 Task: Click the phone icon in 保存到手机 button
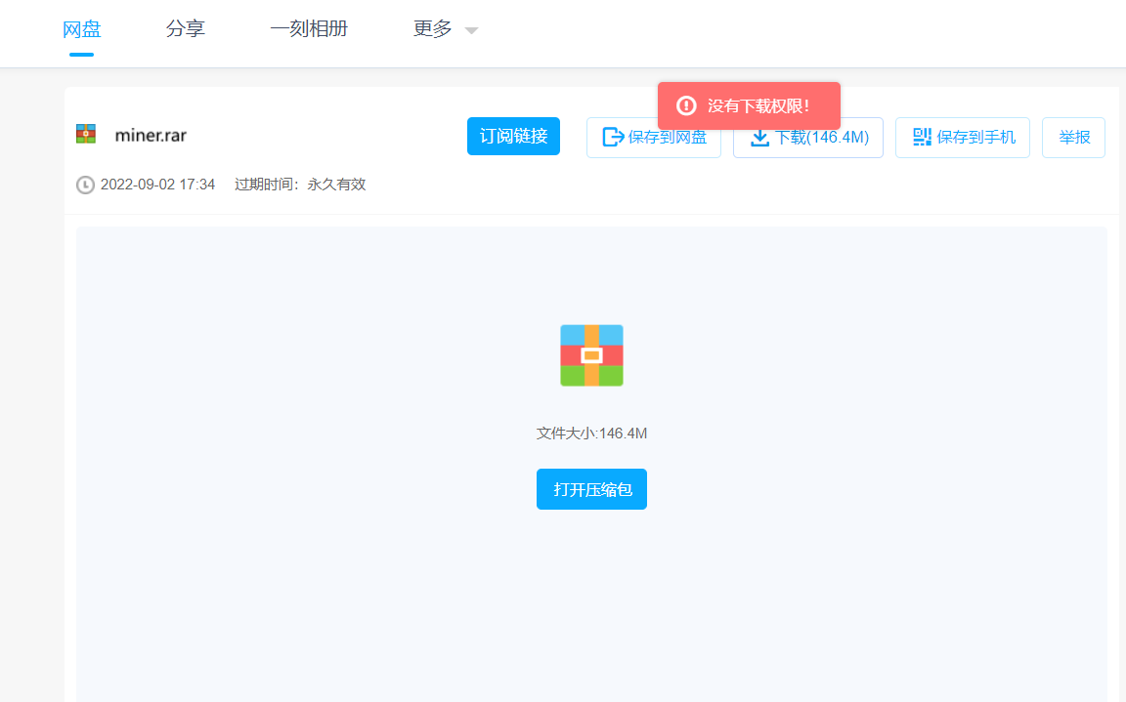click(x=920, y=137)
